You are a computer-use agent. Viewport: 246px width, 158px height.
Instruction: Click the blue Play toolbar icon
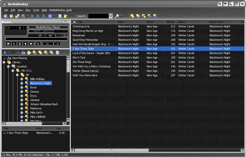[x=32, y=16]
